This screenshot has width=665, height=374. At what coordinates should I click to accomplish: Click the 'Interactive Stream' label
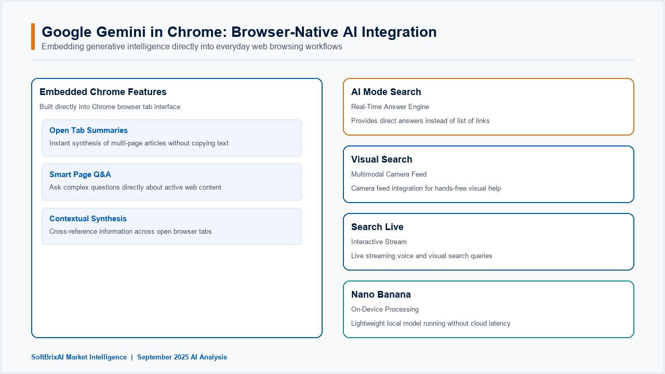(379, 242)
